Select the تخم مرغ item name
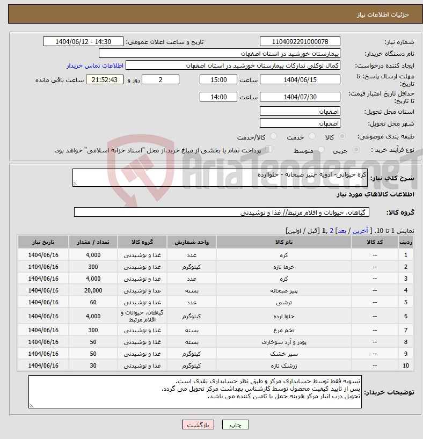Screen dimensions: 423x439 point(284,331)
